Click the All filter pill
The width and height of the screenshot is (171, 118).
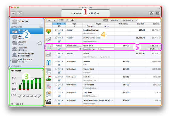coord(105,20)
